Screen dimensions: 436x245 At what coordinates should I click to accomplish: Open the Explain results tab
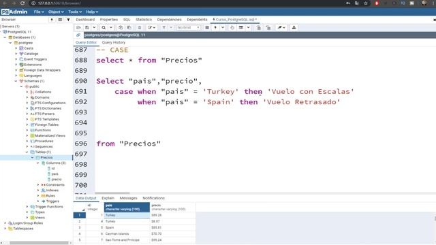[x=108, y=198]
